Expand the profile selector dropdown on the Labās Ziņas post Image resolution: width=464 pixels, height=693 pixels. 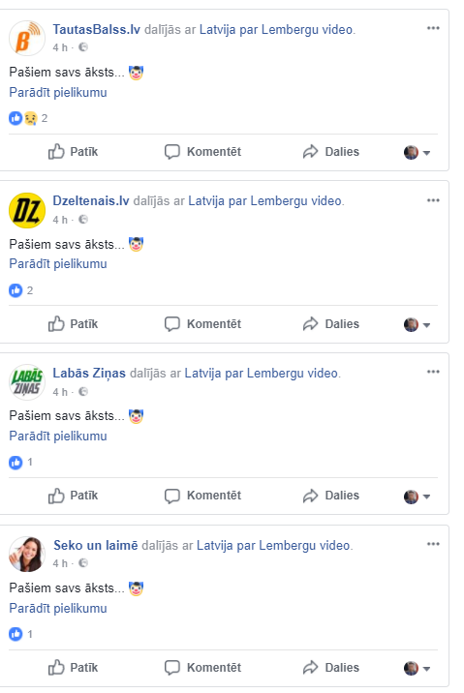418,497
